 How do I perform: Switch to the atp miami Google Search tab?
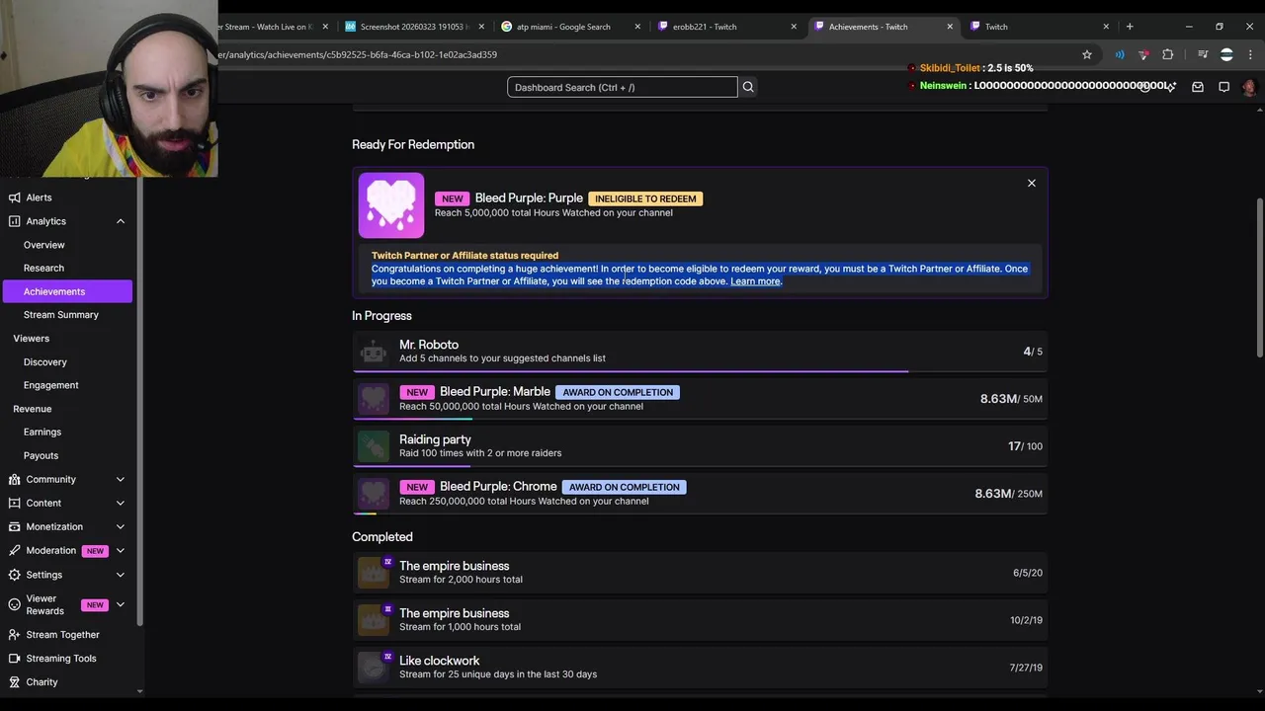pyautogui.click(x=571, y=27)
